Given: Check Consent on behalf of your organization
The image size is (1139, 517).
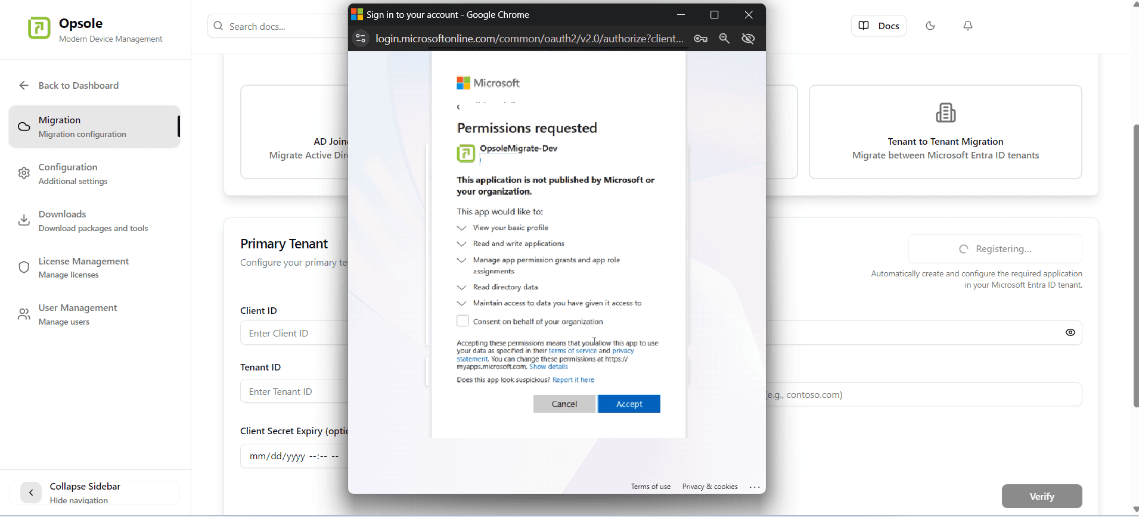Looking at the screenshot, I should 463,321.
